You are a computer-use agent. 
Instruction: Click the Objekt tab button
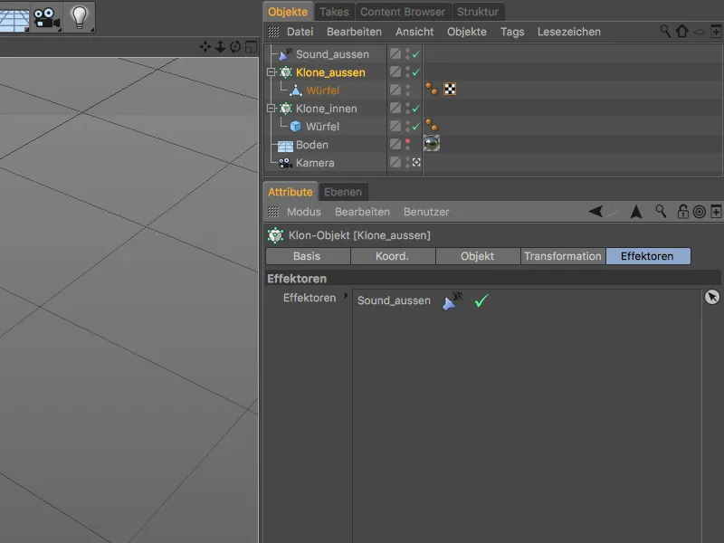tap(478, 256)
